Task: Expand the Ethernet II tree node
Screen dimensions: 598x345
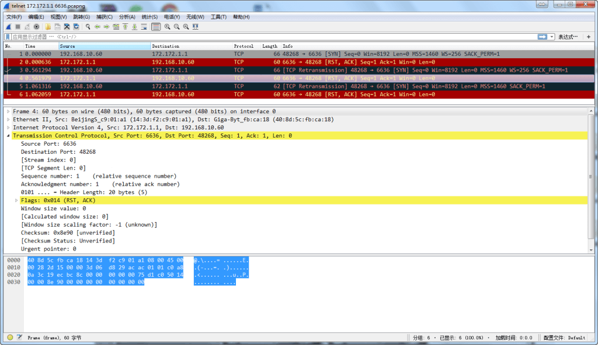Action: (8, 119)
